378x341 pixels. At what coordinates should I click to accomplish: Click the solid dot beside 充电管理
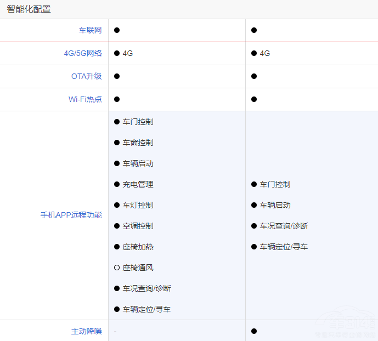pyautogui.click(x=117, y=184)
